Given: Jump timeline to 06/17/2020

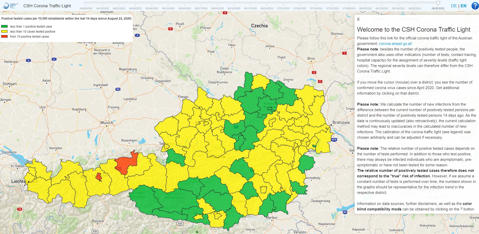Looking at the screenshot, I should coord(250,8).
